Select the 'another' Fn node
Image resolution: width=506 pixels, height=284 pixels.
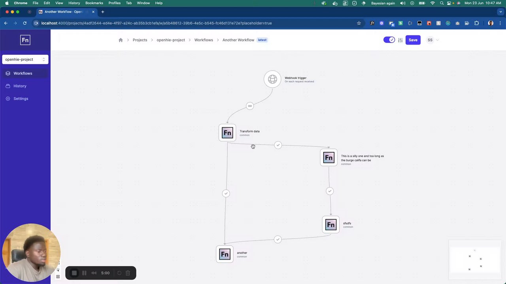tap(225, 254)
